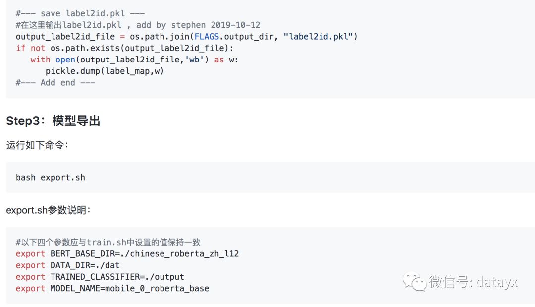Click the blue "open" function in code
The height and width of the screenshot is (307, 535).
pos(65,60)
